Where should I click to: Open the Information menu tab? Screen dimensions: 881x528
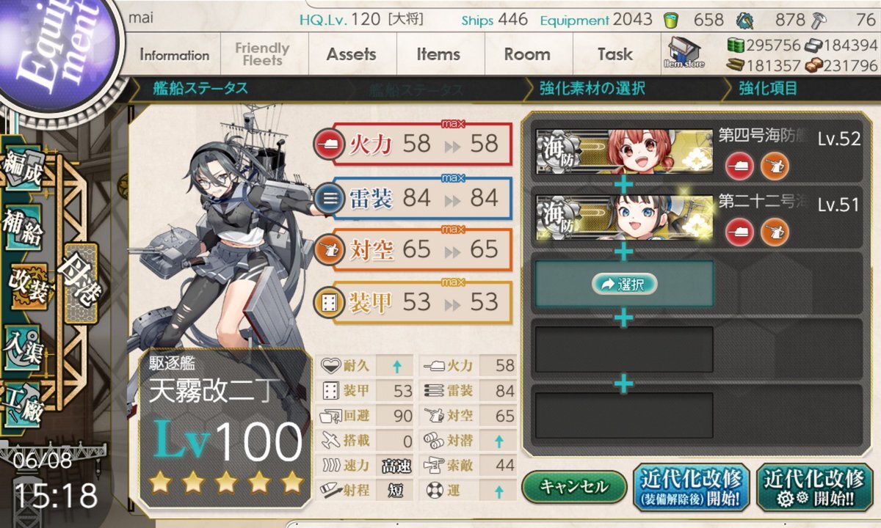coord(174,55)
